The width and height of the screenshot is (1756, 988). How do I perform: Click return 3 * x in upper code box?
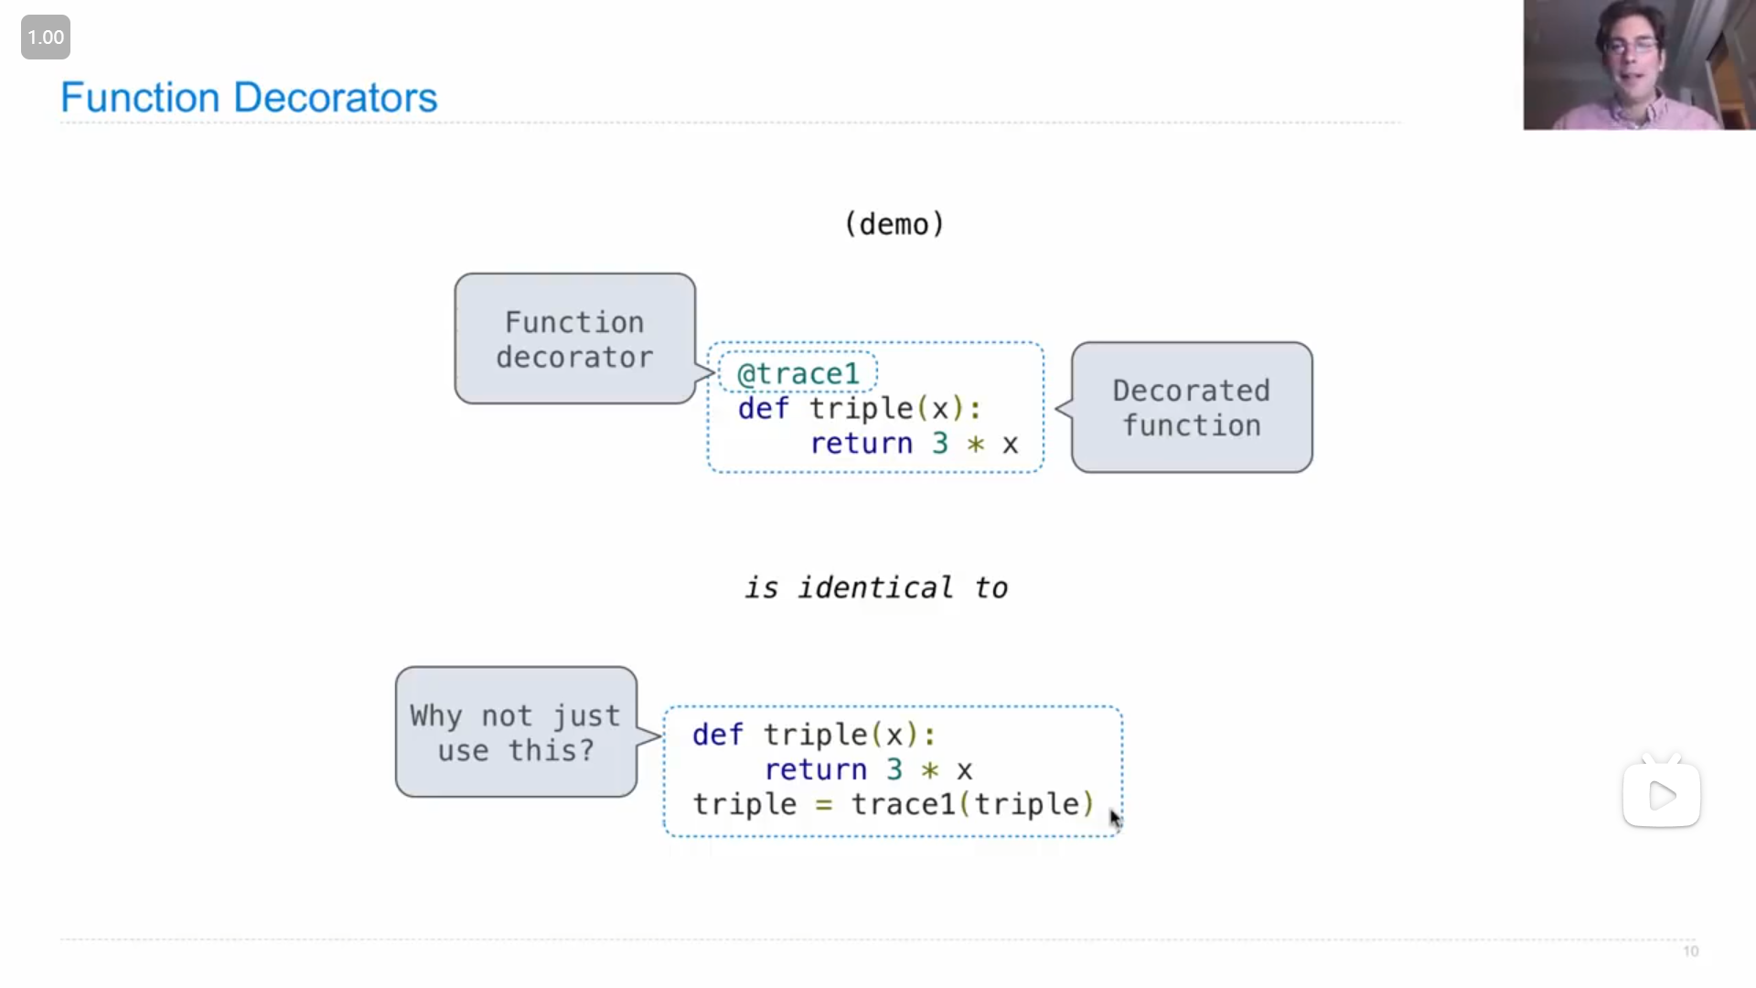(x=914, y=444)
